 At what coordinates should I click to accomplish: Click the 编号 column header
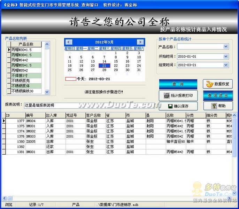point(36,116)
